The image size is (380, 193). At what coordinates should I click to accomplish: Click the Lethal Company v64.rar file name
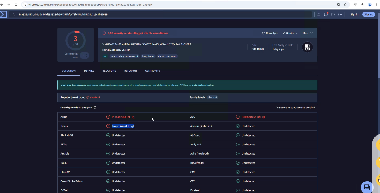point(116,50)
